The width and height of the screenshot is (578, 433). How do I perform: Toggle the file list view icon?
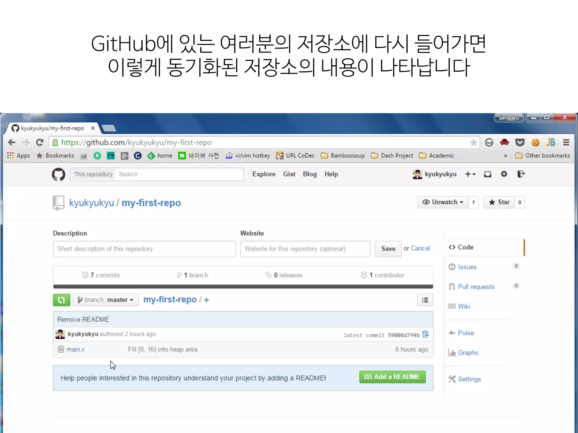click(x=425, y=300)
